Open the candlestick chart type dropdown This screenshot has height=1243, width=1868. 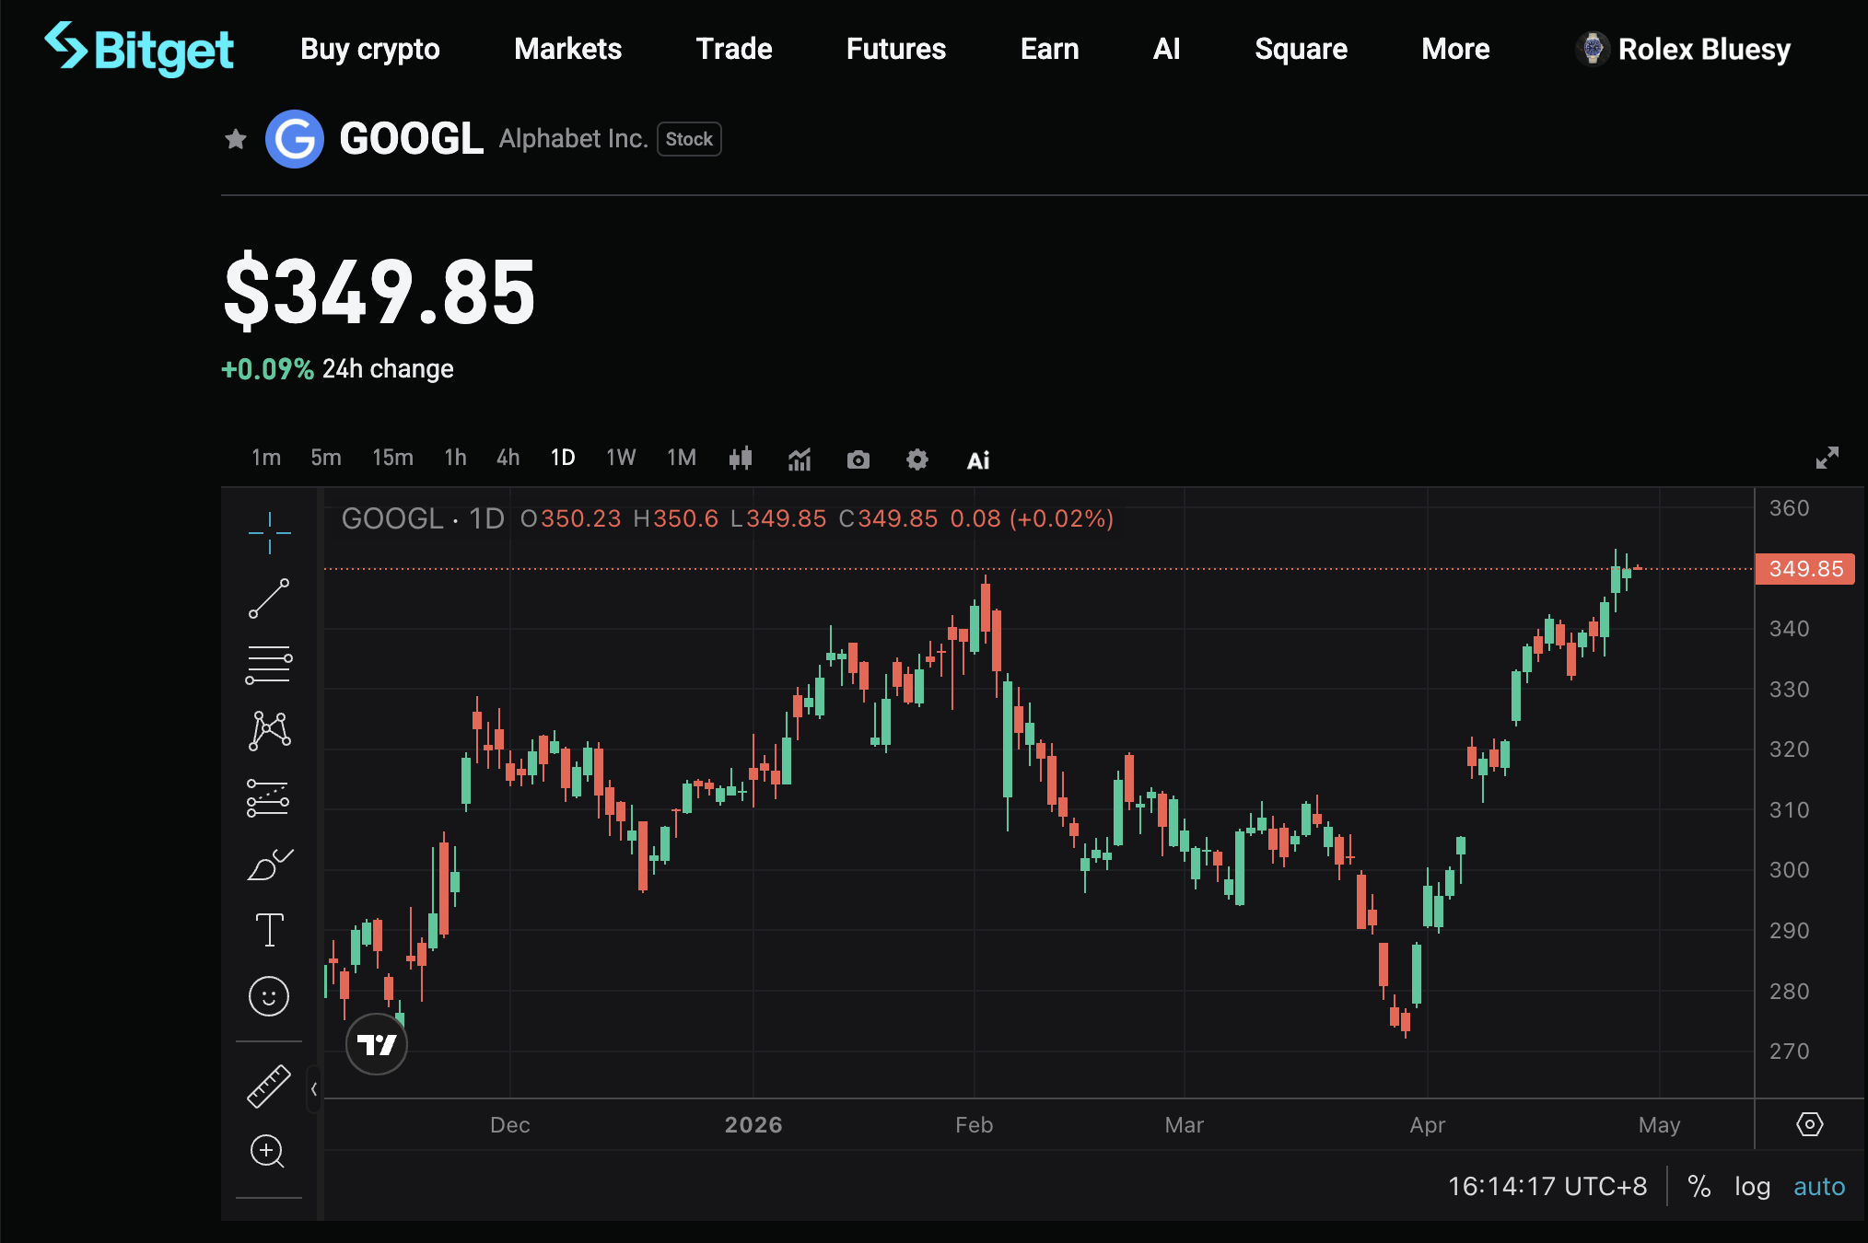(x=741, y=459)
